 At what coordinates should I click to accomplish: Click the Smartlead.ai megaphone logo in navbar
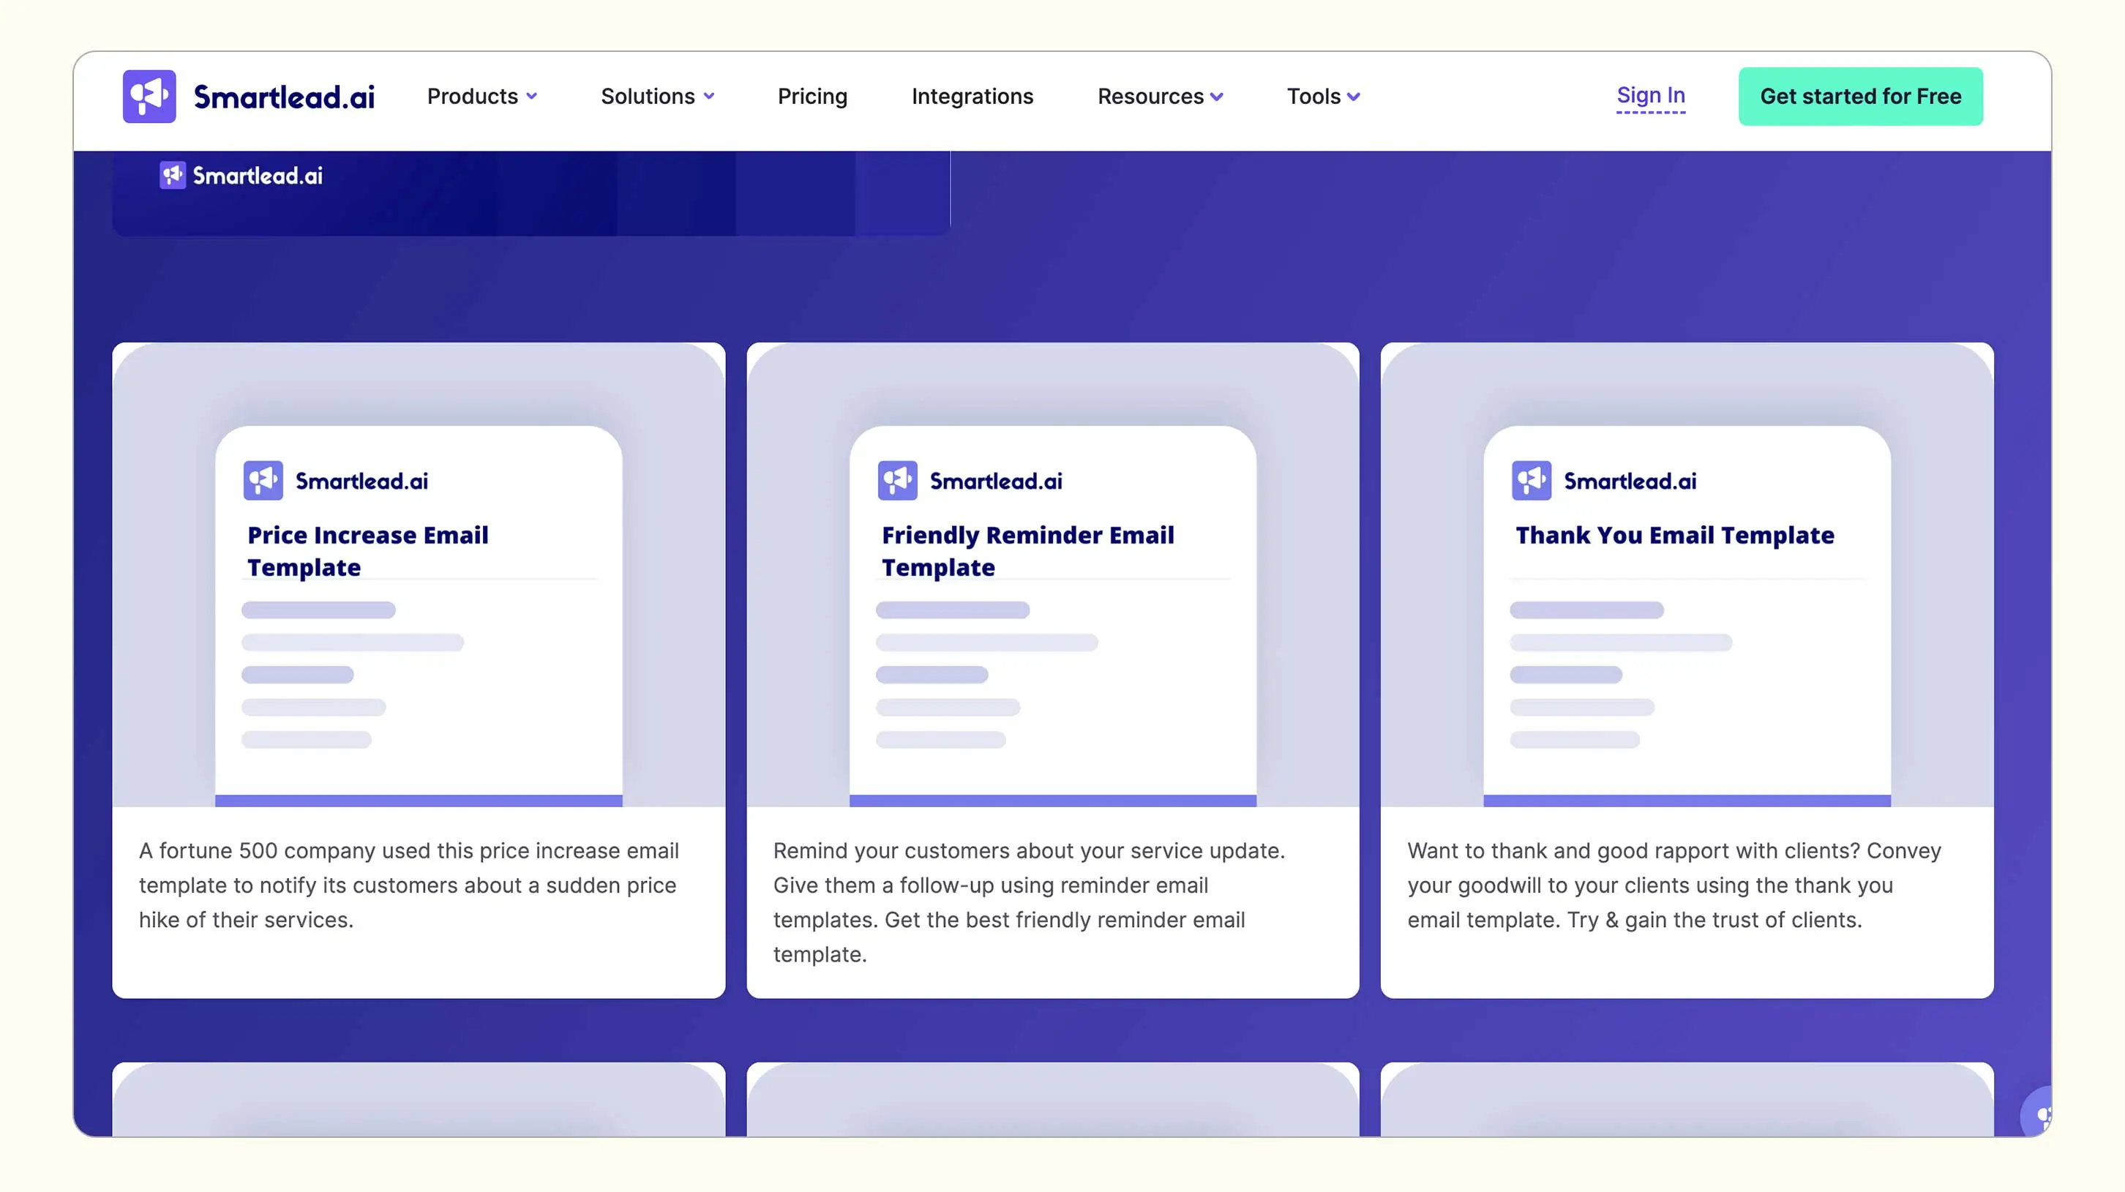pyautogui.click(x=149, y=97)
